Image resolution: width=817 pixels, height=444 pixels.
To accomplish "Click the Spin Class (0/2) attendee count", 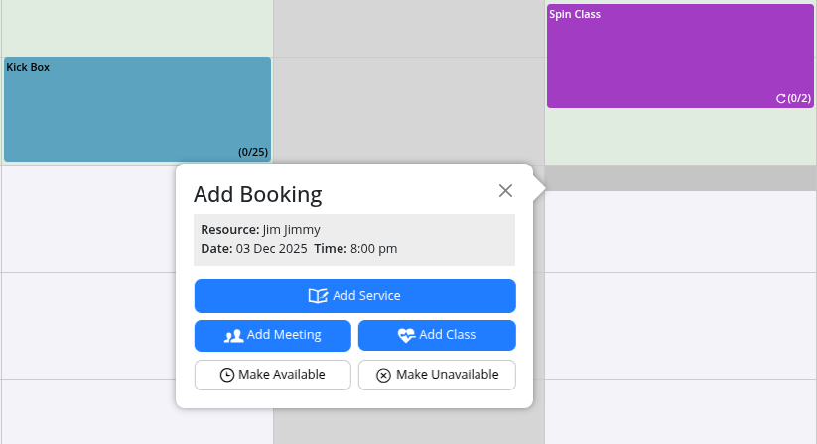I will [799, 98].
